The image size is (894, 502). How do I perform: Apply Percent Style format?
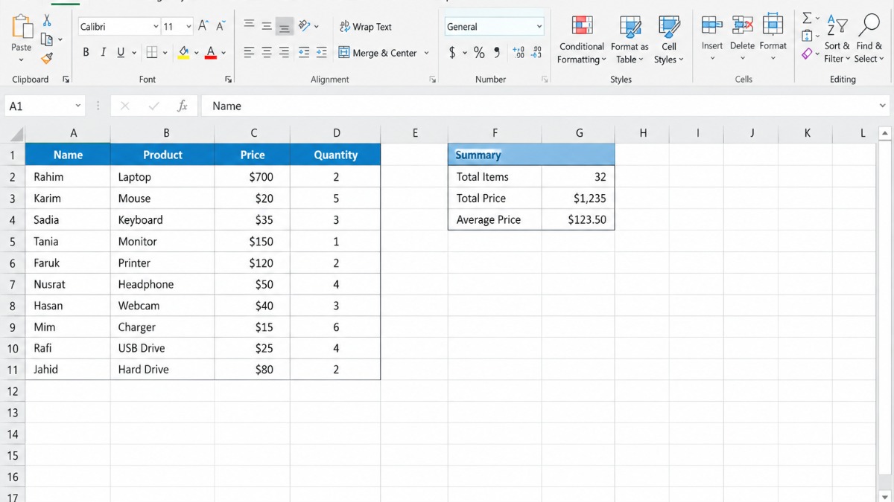[478, 53]
